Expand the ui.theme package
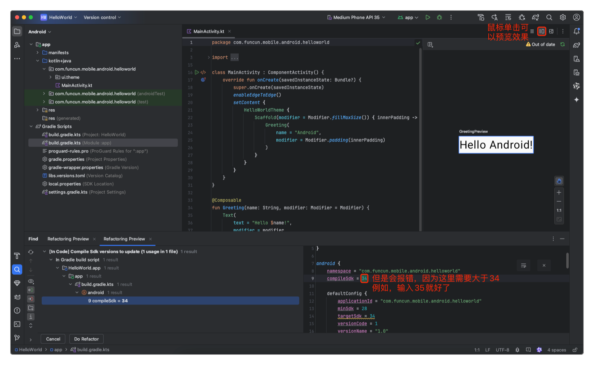Image resolution: width=594 pixels, height=365 pixels. click(51, 77)
